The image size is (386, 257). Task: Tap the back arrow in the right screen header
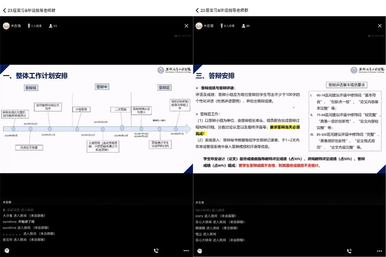click(x=197, y=10)
